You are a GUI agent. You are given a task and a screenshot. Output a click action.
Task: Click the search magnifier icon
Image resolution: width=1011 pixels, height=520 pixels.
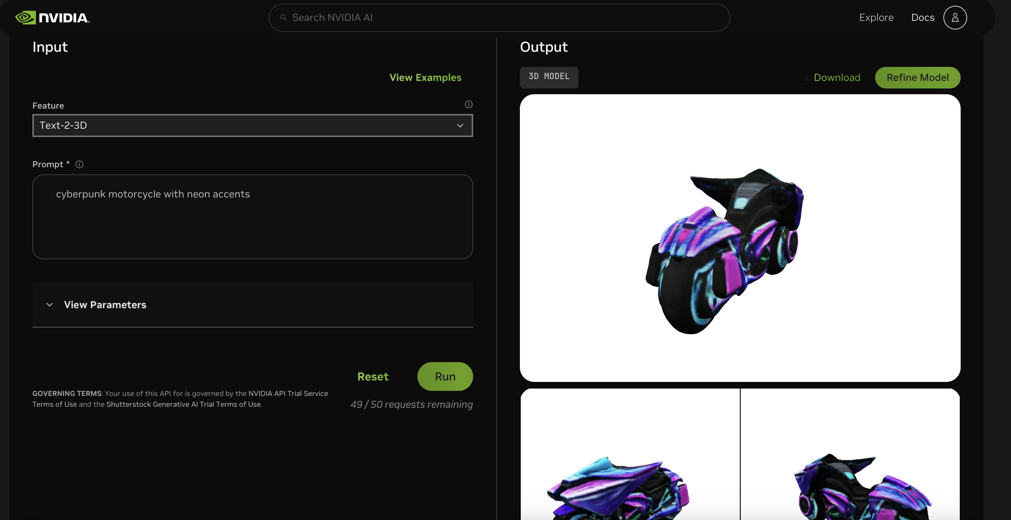[x=283, y=18]
